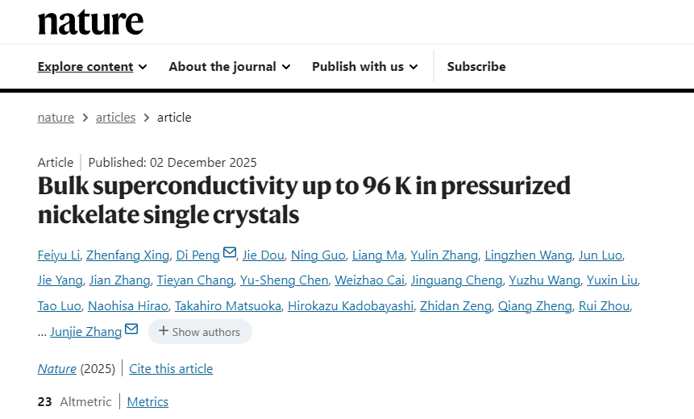
Task: Go to nature breadcrumb link
Action: [x=56, y=118]
